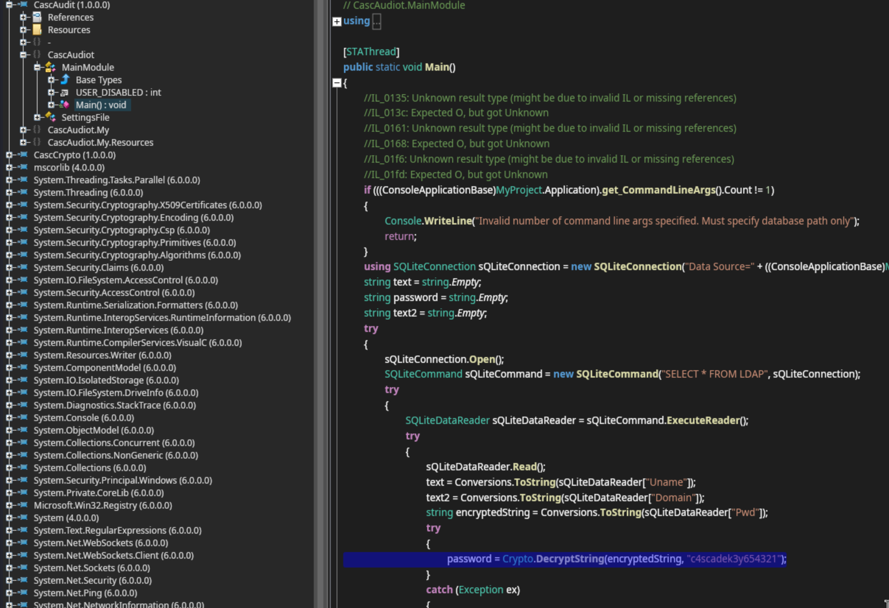
Task: Select CascAudiot.My namespace entry
Action: [78, 130]
